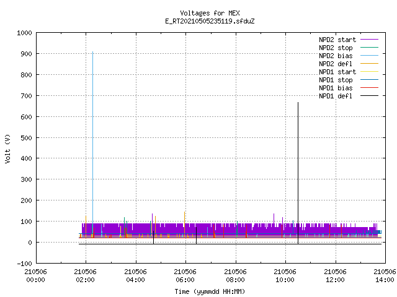Click the 'Volt (V)' y-axis label
Image resolution: width=397 pixels, height=297 pixels.
(x=7, y=148)
